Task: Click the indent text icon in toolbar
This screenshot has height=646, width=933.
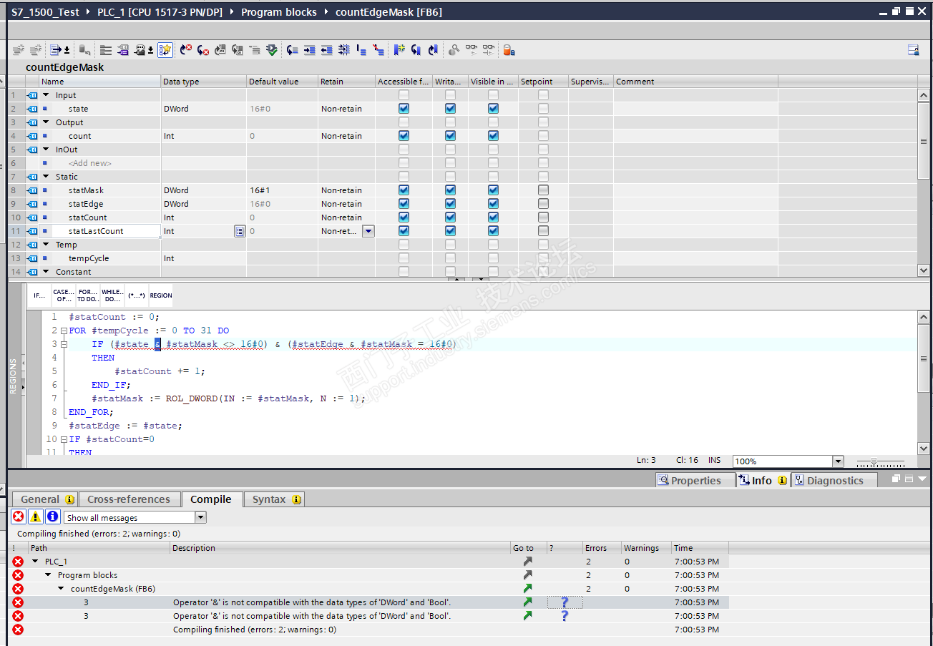Action: click(309, 50)
